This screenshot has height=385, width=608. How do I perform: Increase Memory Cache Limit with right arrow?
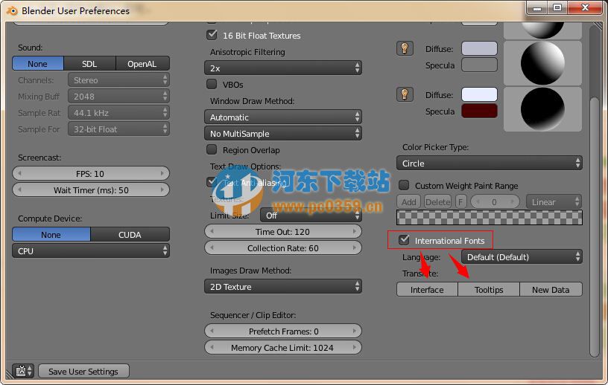coord(355,347)
